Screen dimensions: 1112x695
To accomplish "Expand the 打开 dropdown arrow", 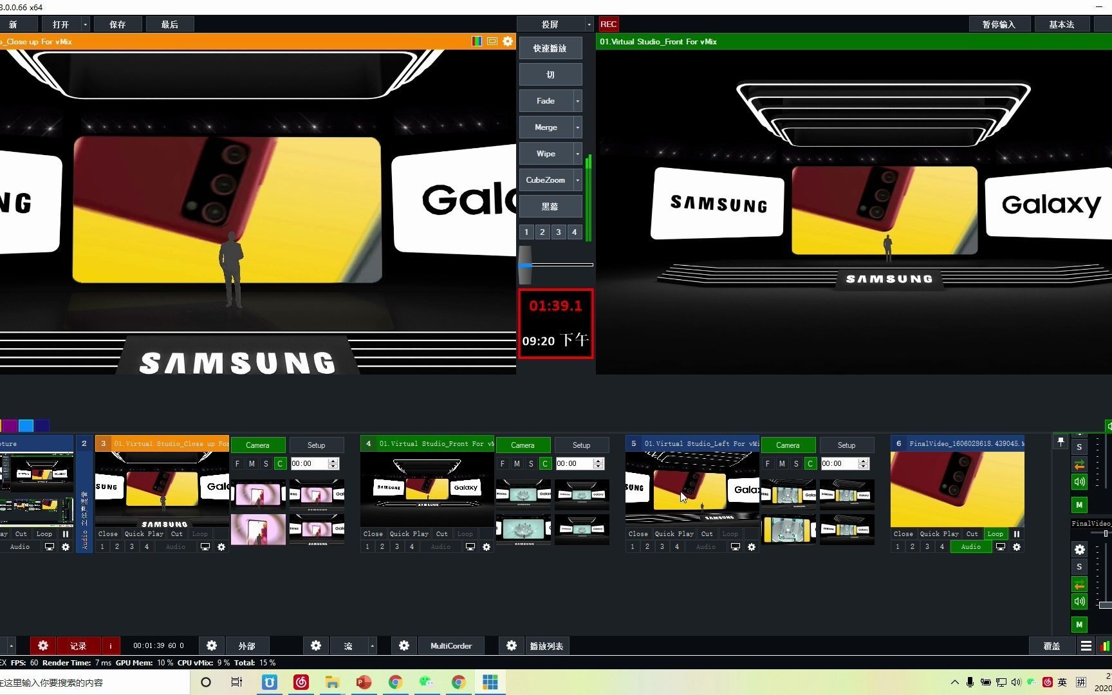I will click(85, 24).
